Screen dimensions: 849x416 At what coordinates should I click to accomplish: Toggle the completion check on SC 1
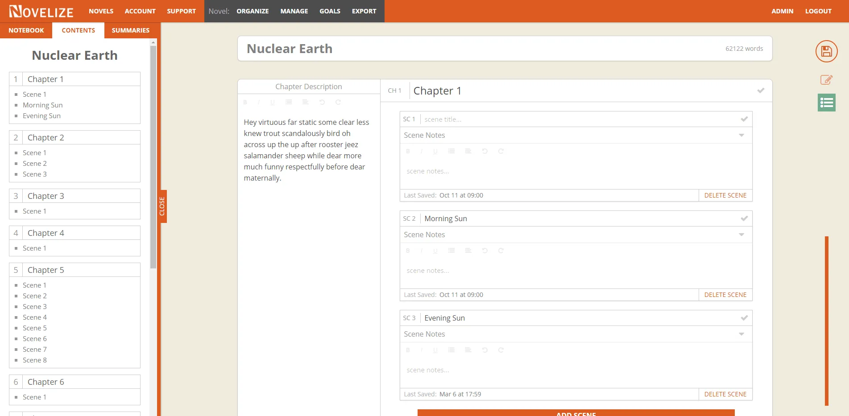744,119
